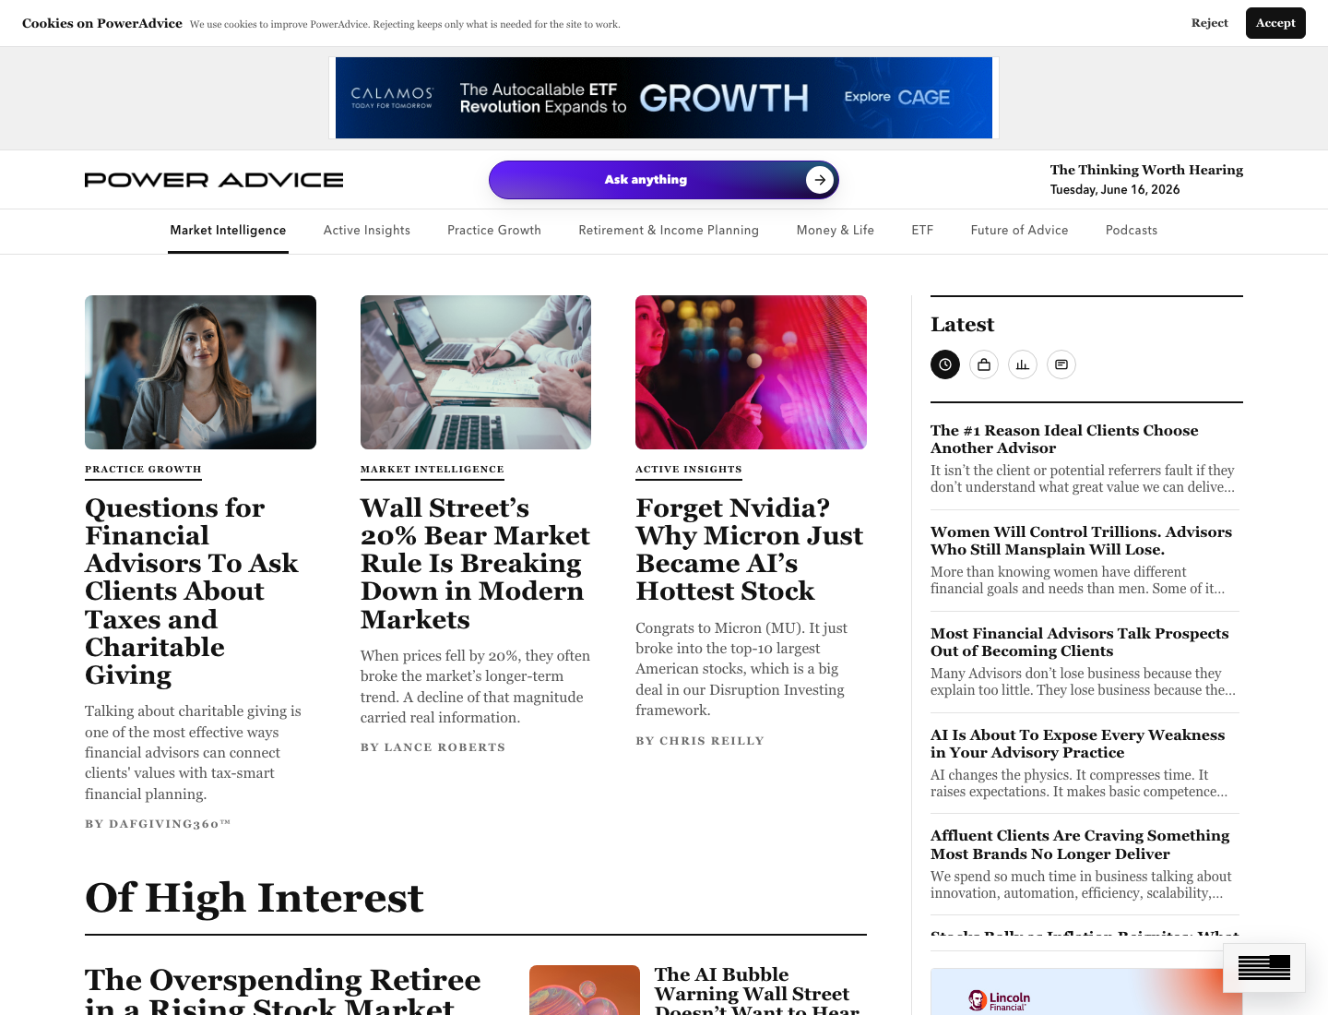This screenshot has width=1328, height=1015.
Task: Go to Future of Advice section
Action: [1019, 231]
